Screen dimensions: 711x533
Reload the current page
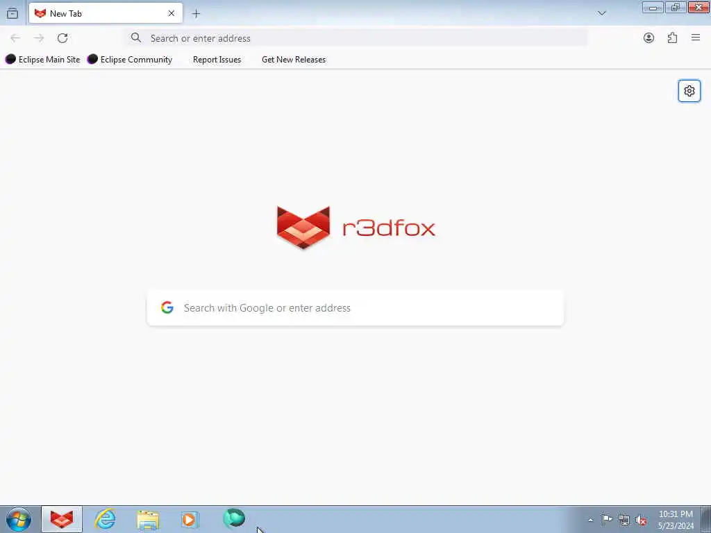click(62, 38)
